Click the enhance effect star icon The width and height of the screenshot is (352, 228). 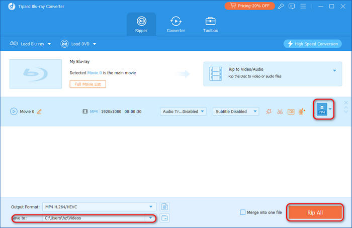coord(269,111)
